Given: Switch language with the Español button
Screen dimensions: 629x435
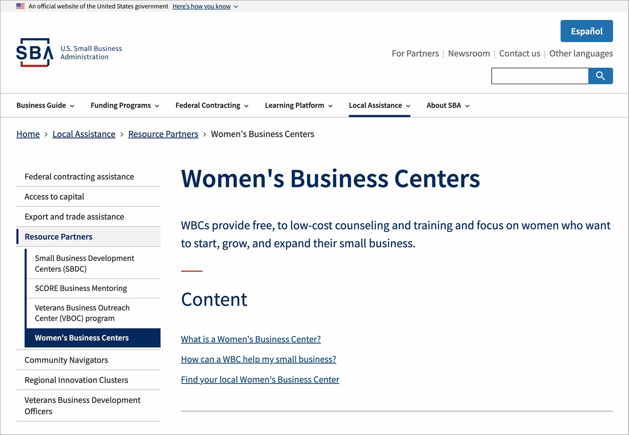Looking at the screenshot, I should pyautogui.click(x=586, y=31).
